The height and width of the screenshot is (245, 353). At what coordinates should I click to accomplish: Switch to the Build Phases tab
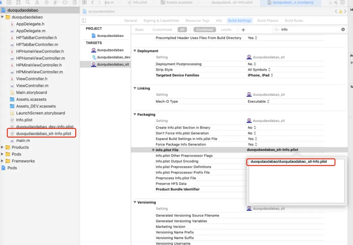click(268, 20)
